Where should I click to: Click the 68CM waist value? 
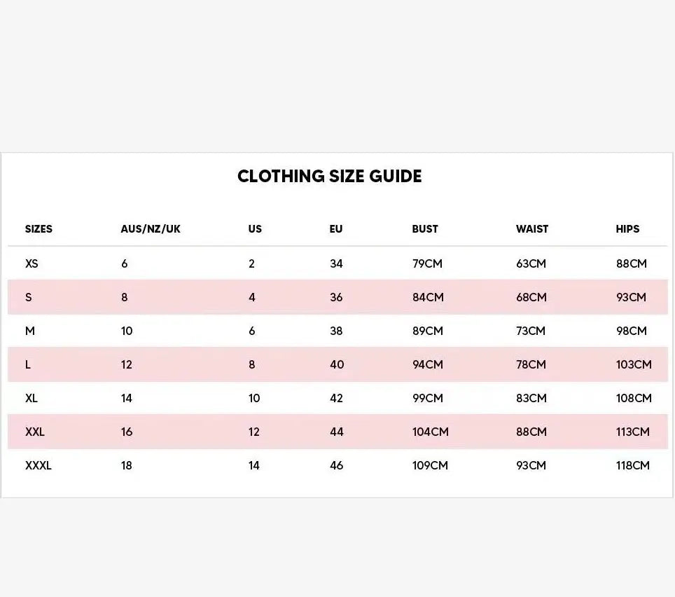[x=531, y=298]
